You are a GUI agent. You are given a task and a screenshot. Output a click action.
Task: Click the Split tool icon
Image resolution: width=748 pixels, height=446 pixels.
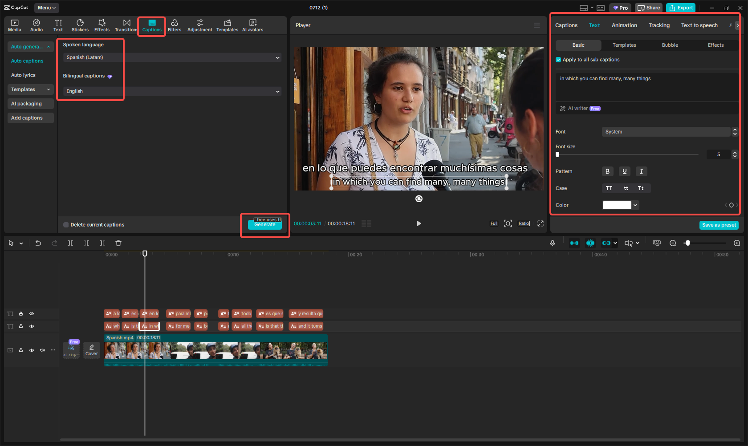coord(70,243)
